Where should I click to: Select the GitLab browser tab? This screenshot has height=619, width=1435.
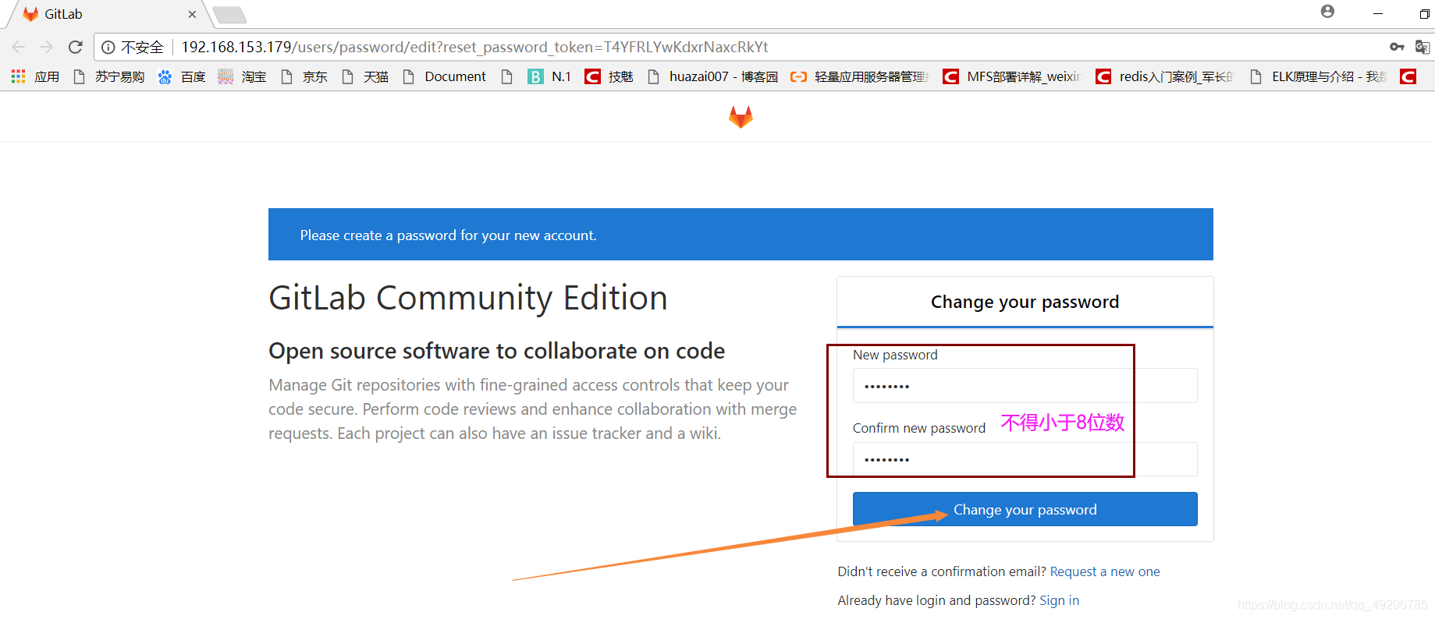click(x=108, y=14)
